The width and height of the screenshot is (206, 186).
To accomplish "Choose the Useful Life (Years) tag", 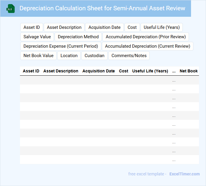I will click(162, 27).
